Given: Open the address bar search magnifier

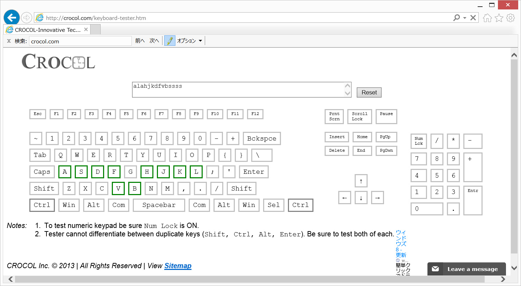Looking at the screenshot, I should pyautogui.click(x=456, y=17).
